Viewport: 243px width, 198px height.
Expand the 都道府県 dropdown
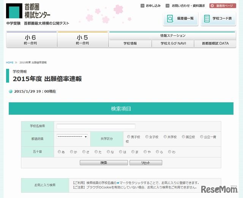tap(72, 136)
